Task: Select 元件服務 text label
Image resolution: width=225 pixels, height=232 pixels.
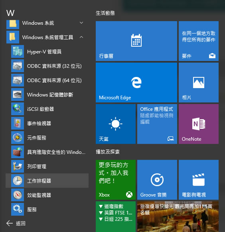Action: [x=37, y=138]
